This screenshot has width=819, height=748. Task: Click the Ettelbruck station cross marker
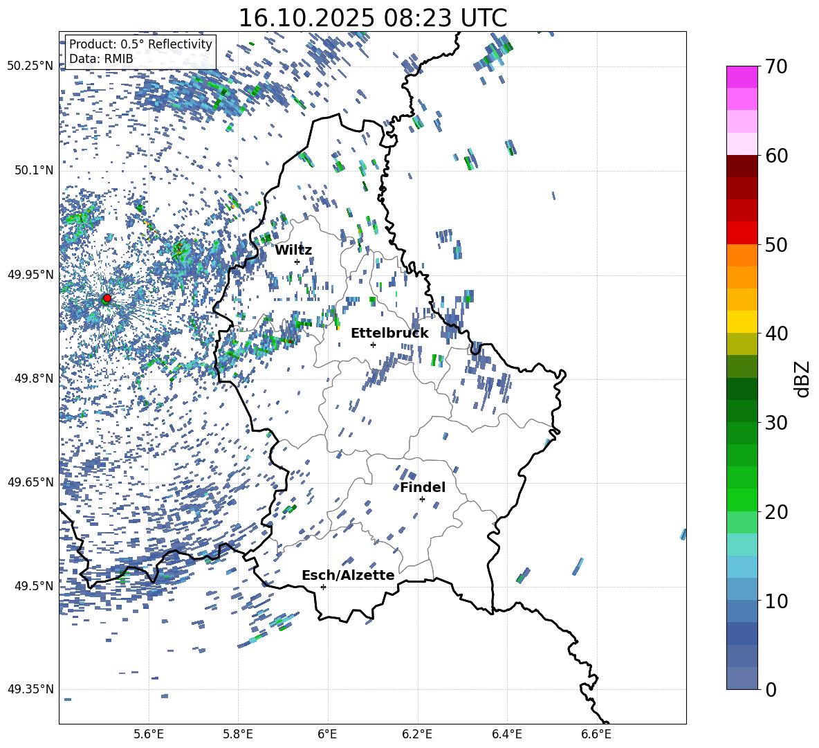[373, 345]
